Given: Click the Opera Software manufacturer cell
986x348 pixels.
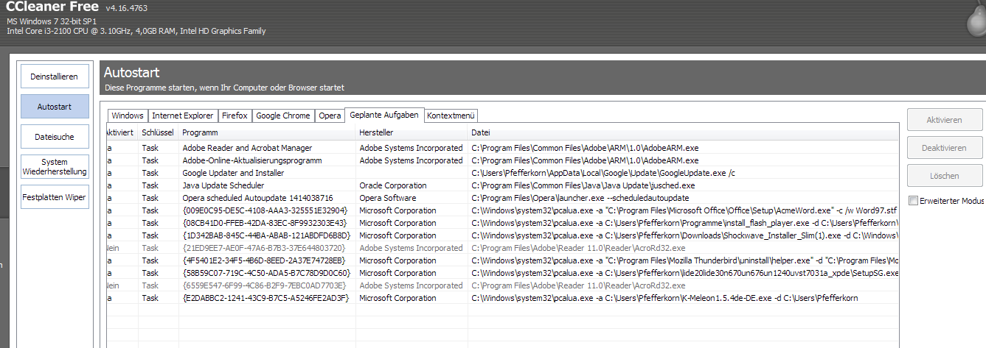Looking at the screenshot, I should (388, 198).
